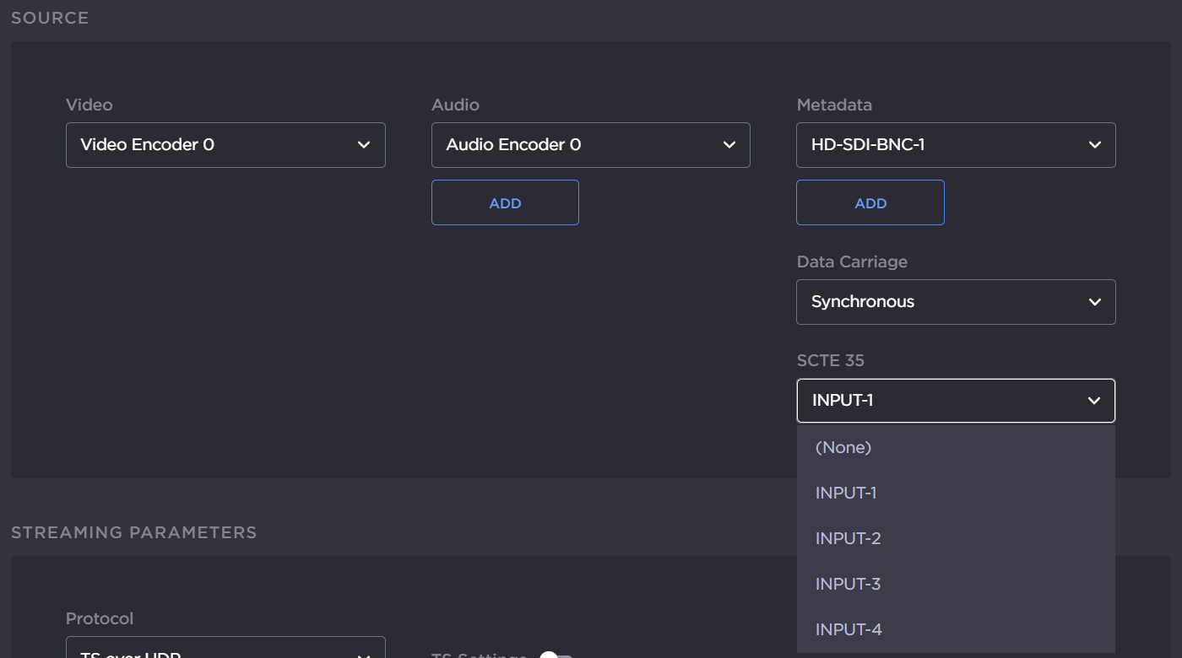Click the STREAMING PARAMETERS section heading
This screenshot has width=1182, height=658.
pos(133,533)
